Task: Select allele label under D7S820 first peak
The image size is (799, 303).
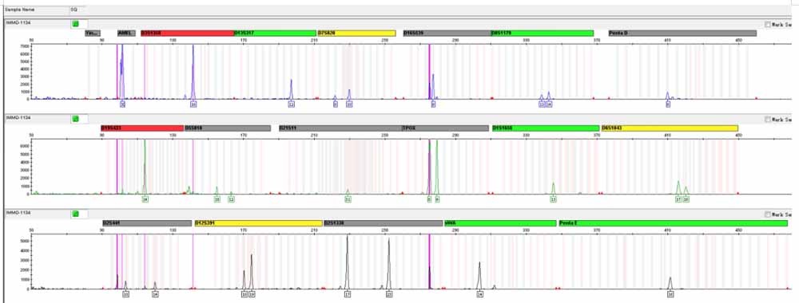Action: [336, 104]
